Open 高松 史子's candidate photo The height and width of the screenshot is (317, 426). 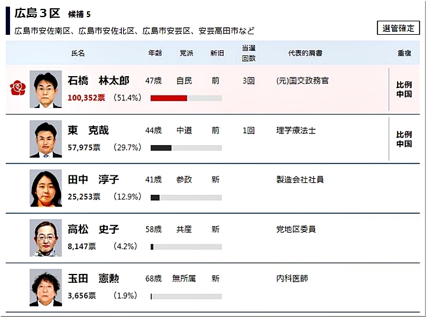tap(46, 238)
